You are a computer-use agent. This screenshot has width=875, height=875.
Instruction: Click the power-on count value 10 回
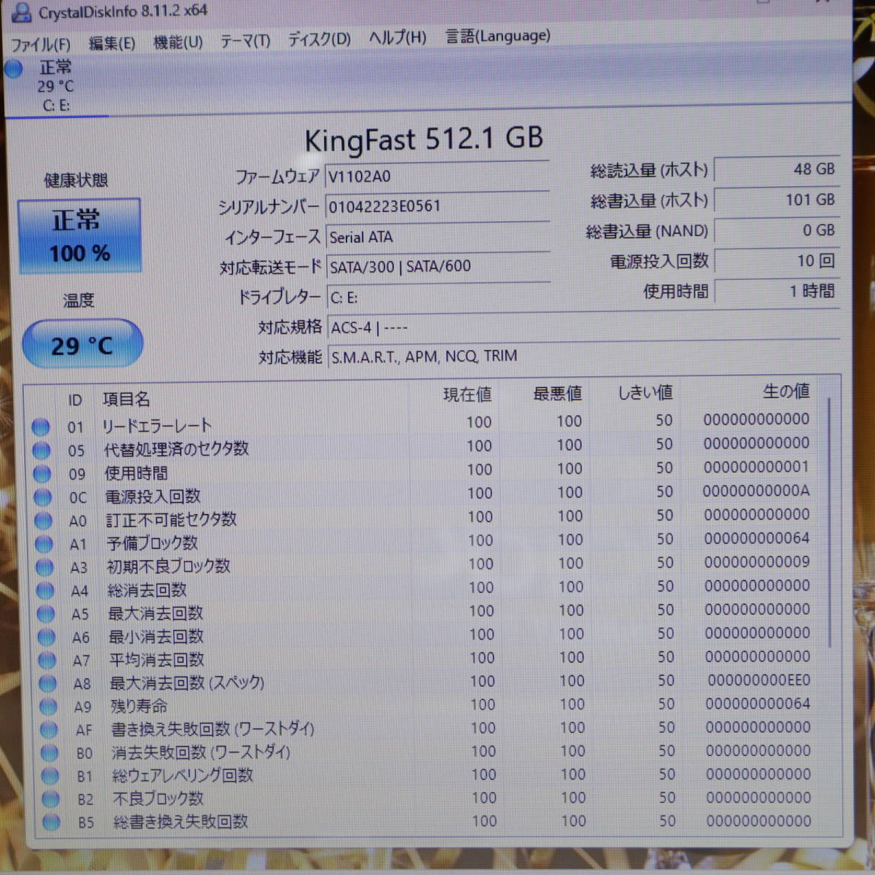[777, 261]
